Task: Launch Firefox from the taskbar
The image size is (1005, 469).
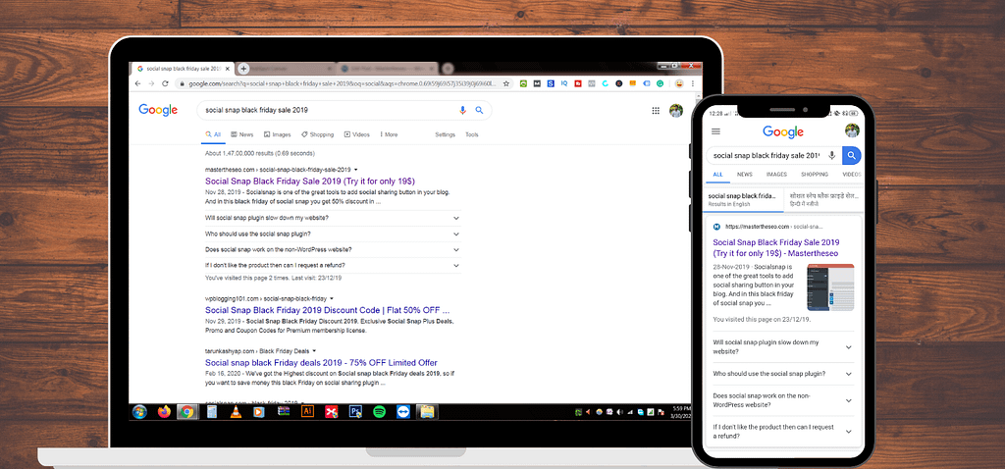Action: (164, 411)
